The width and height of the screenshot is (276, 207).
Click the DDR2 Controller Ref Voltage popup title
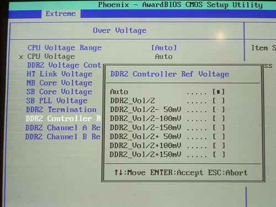pyautogui.click(x=169, y=74)
